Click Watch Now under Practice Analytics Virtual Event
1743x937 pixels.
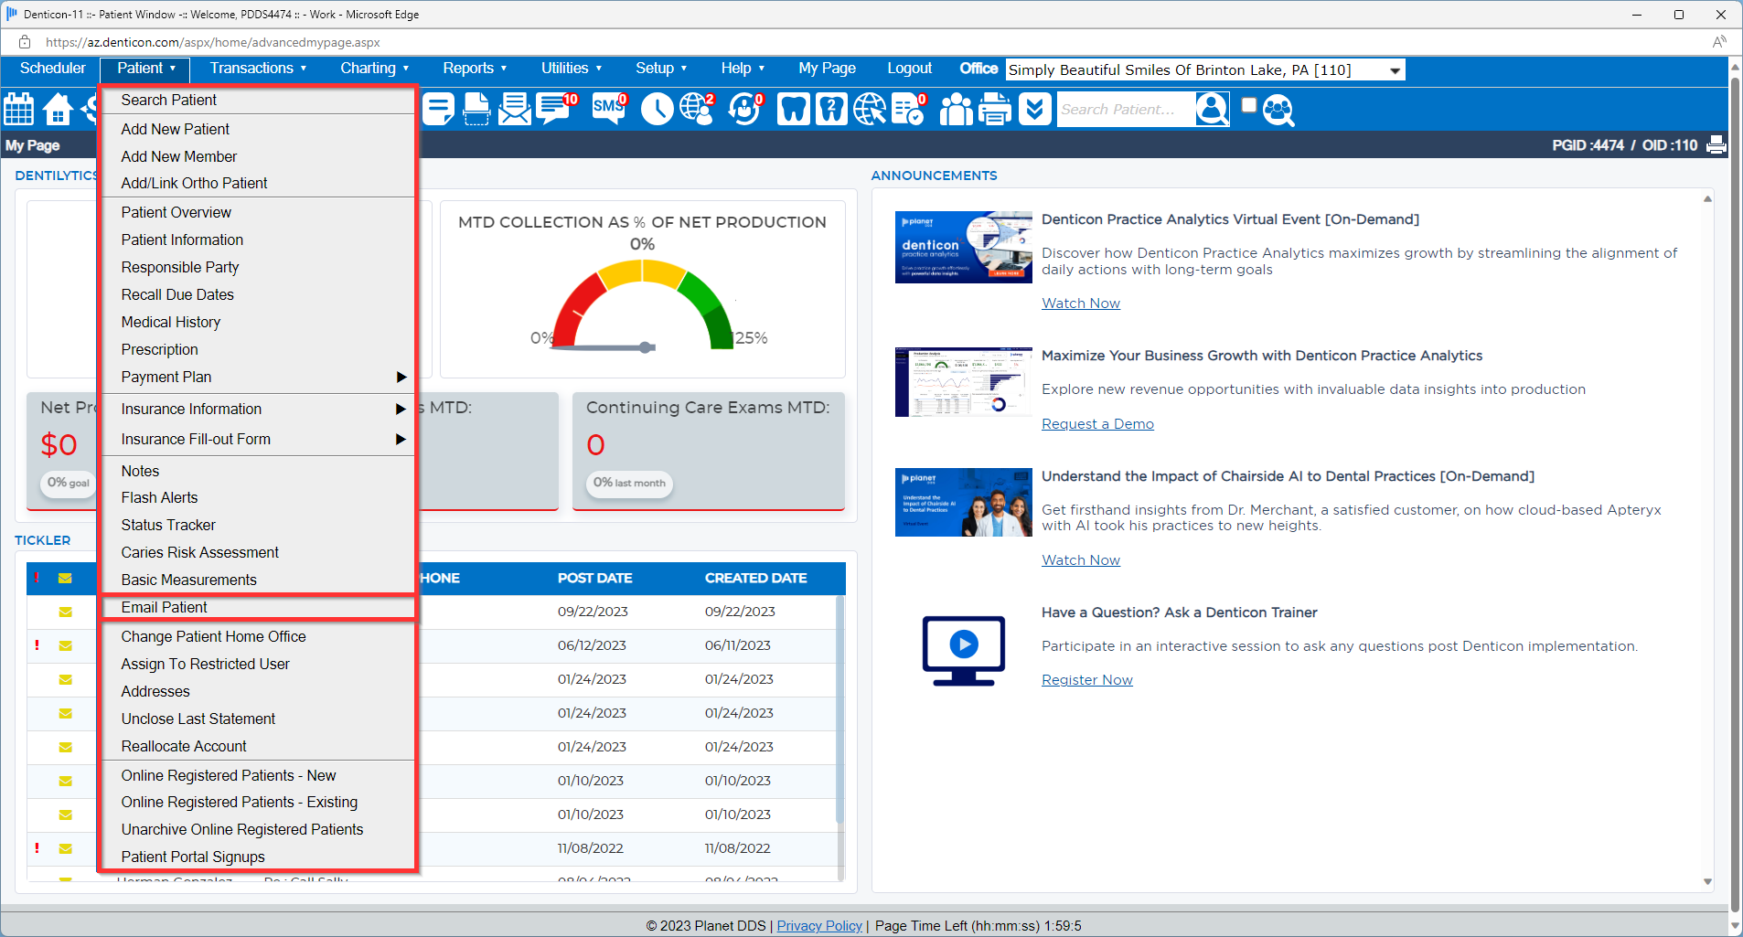[x=1080, y=303]
